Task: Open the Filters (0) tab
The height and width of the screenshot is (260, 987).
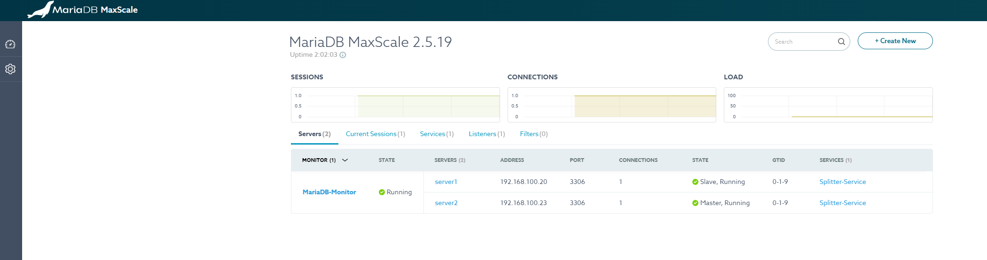Action: [533, 134]
